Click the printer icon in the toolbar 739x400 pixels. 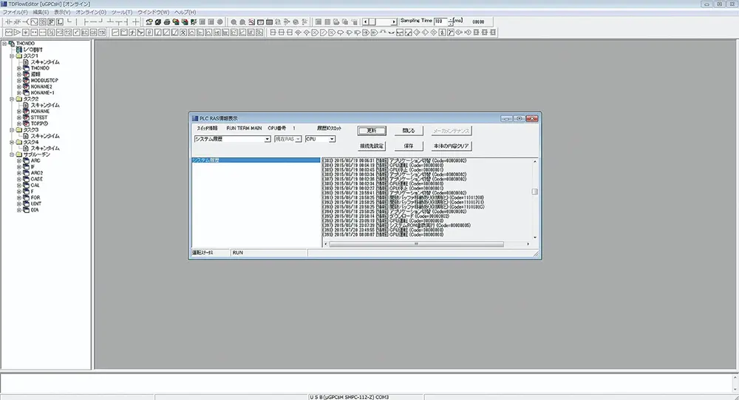167,22
